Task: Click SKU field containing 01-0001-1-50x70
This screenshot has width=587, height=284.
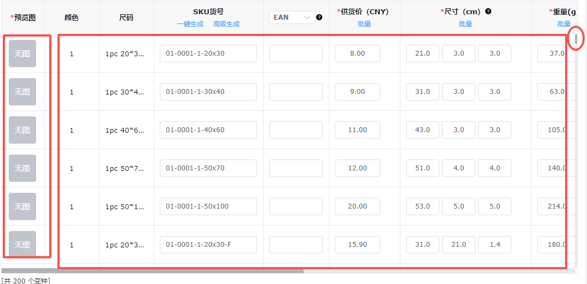Action: (x=208, y=168)
